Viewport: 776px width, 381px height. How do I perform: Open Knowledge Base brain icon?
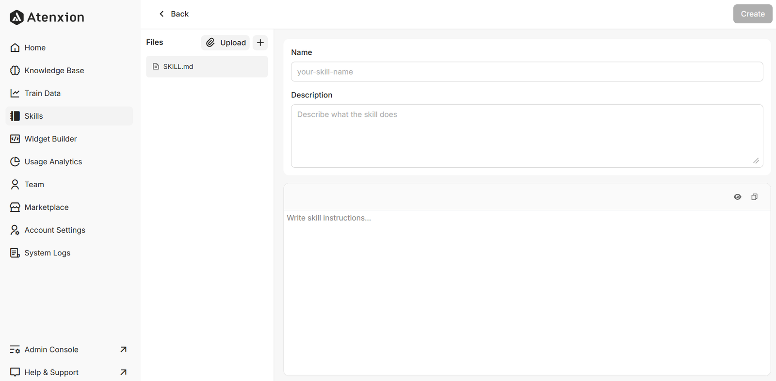[15, 70]
